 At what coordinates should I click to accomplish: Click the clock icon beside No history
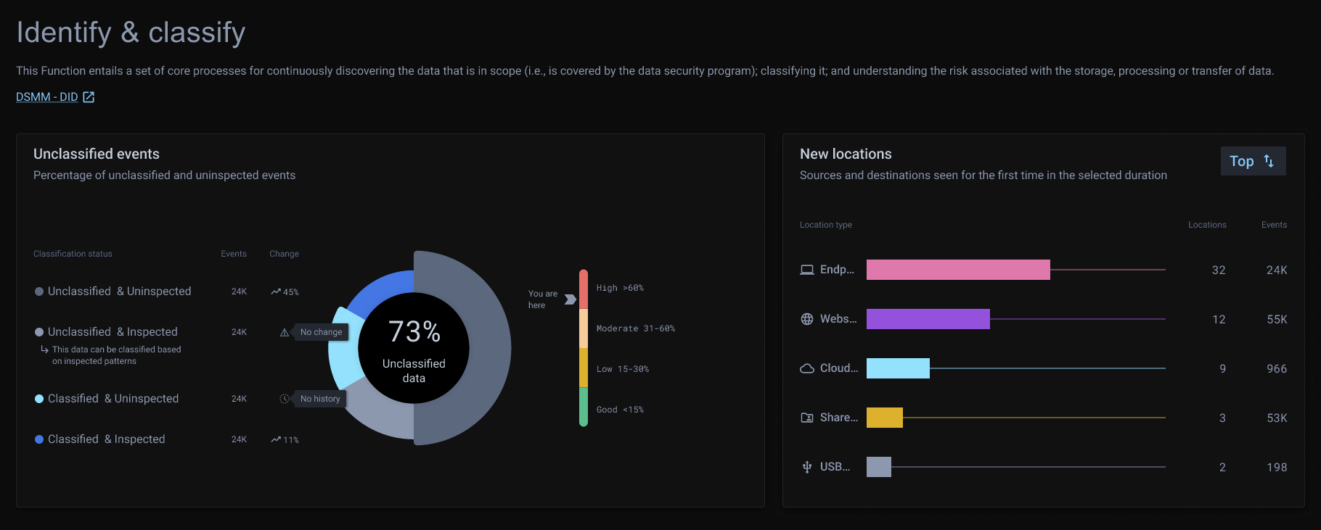click(x=285, y=399)
